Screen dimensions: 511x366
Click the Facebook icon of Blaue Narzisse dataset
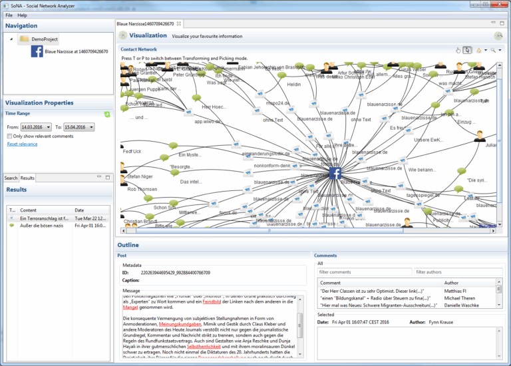click(x=37, y=51)
